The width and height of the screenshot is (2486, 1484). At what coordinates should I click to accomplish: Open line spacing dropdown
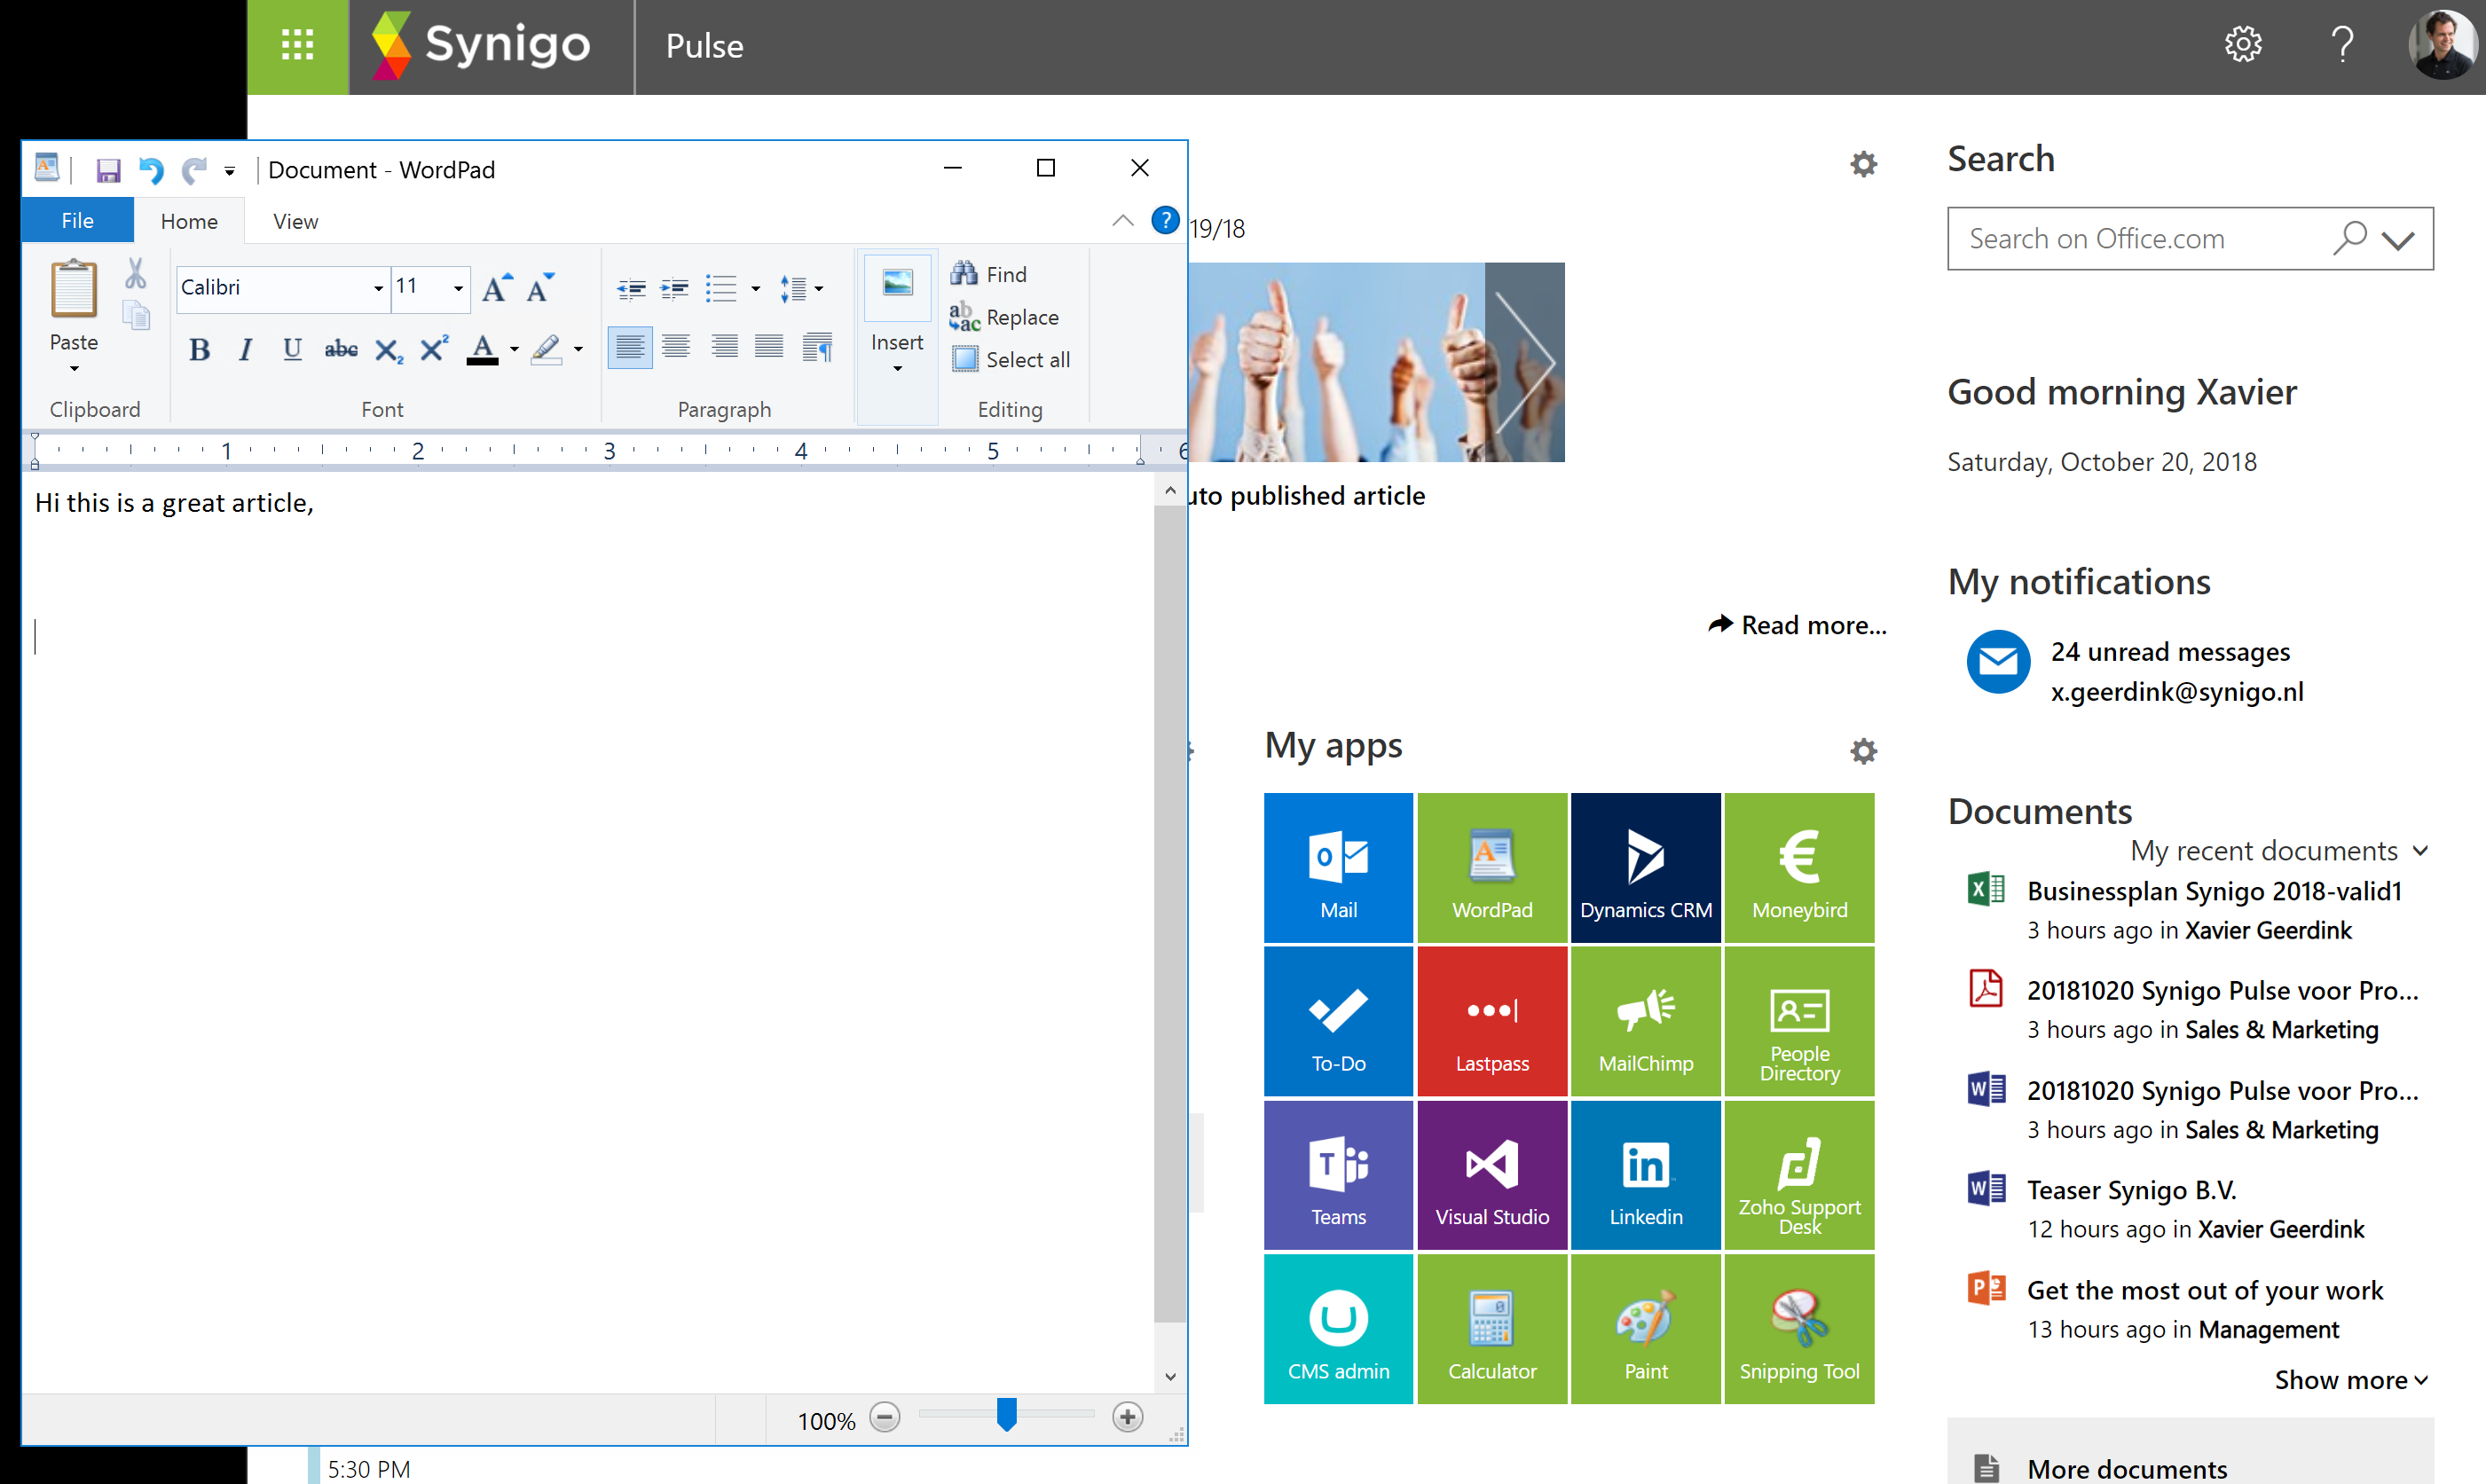point(801,289)
